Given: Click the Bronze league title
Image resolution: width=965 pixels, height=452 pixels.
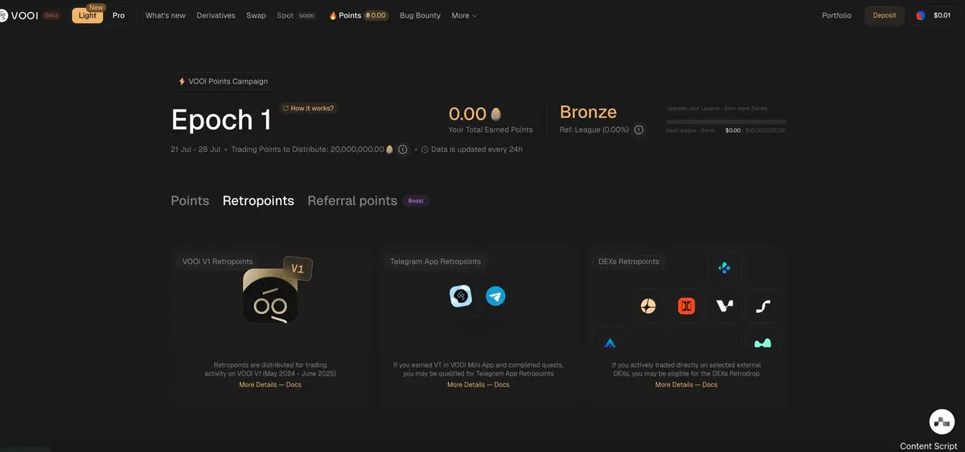Looking at the screenshot, I should click(588, 112).
